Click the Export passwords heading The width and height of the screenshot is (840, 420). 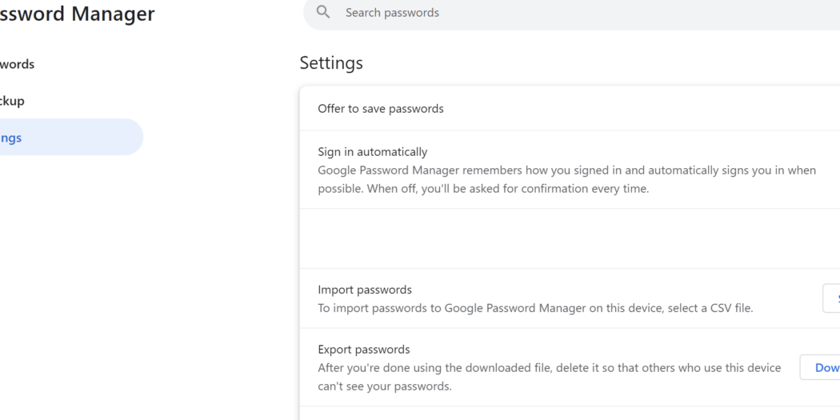click(x=364, y=350)
